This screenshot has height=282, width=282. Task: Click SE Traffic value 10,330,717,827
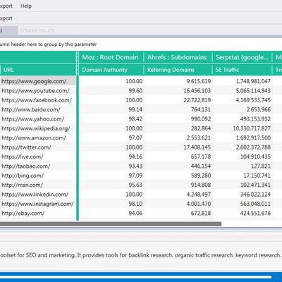(x=252, y=128)
